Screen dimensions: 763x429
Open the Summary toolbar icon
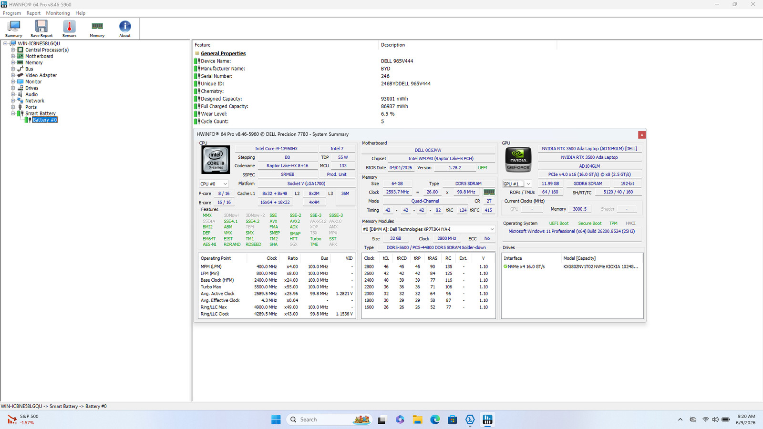point(14,29)
